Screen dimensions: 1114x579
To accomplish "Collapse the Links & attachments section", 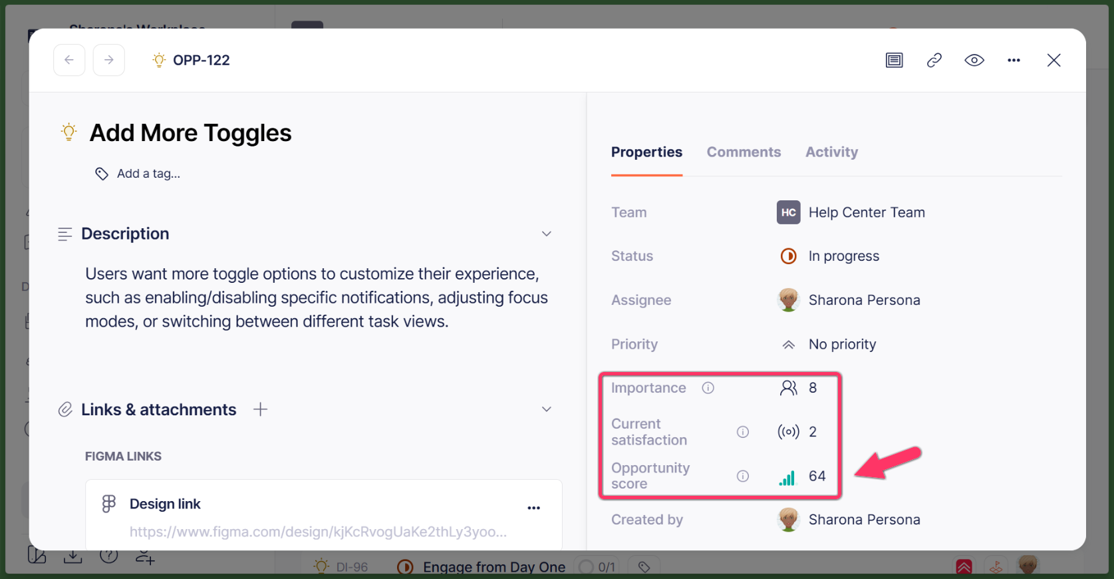I will tap(547, 409).
